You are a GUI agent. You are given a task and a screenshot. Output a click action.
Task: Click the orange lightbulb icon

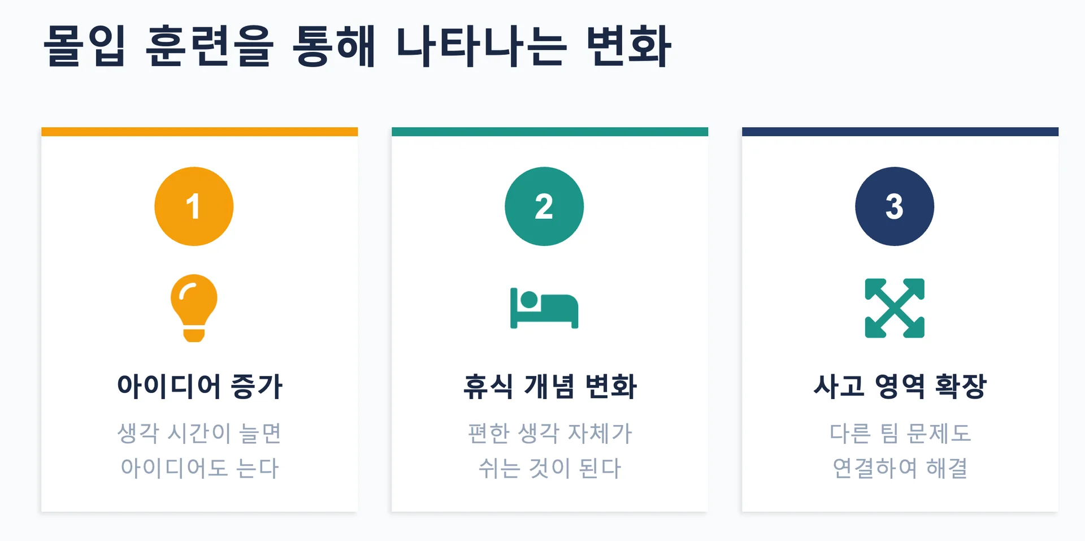coord(194,308)
